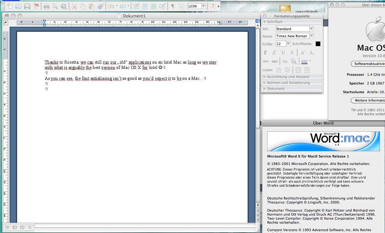Viewport: 385px width, 233px height.
Task: Click the Drawing toolbar icon
Action: click(162, 6)
